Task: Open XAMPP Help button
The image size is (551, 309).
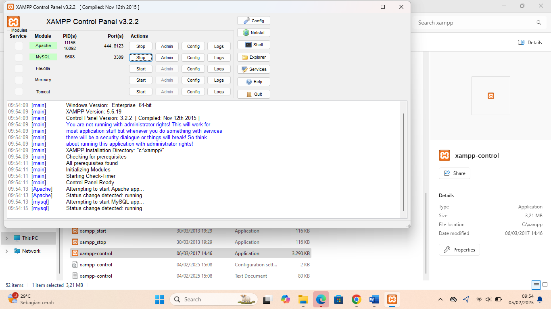Action: [x=254, y=82]
